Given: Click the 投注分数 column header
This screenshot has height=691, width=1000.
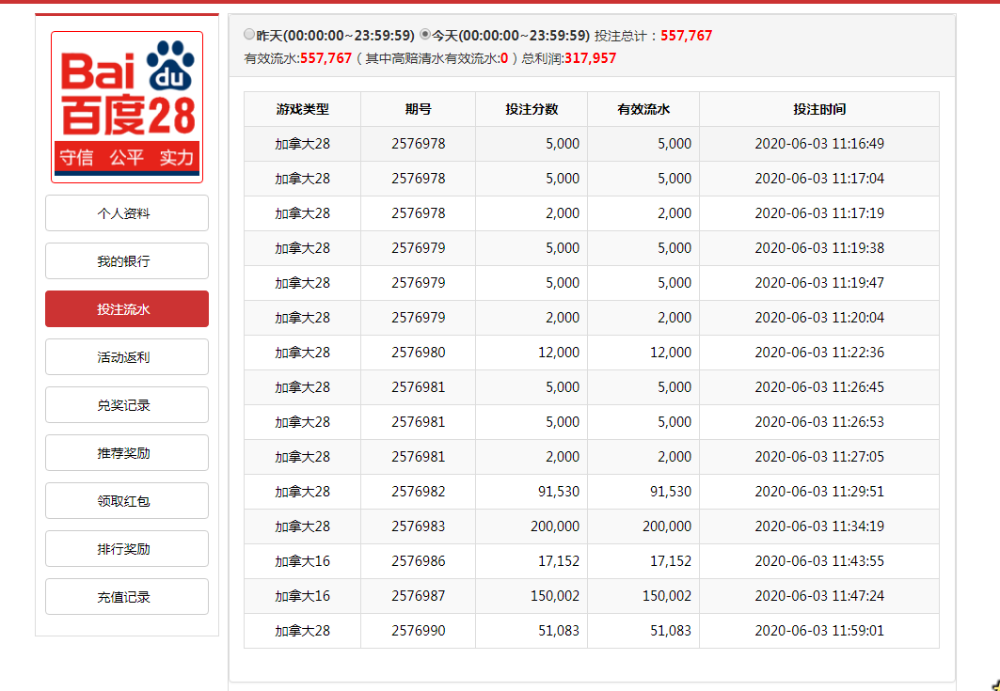Looking at the screenshot, I should click(x=531, y=109).
